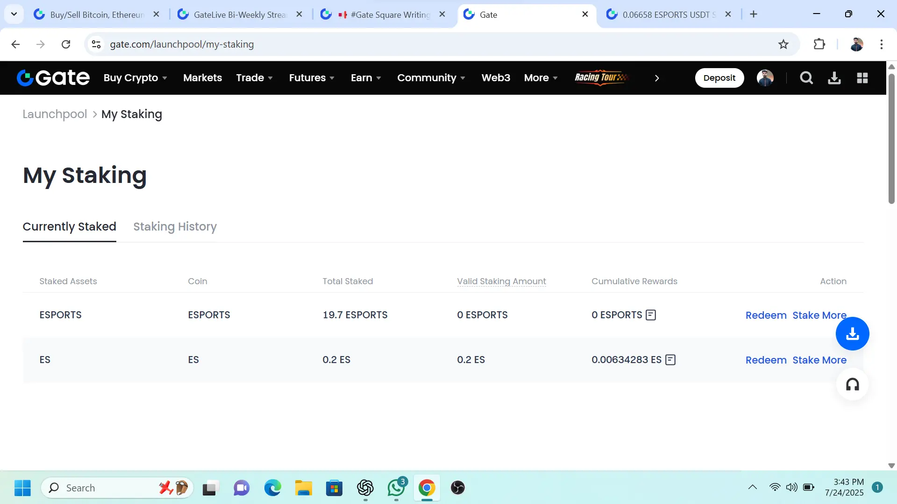Open WhatsApp from the taskbar
The height and width of the screenshot is (504, 897).
[396, 488]
